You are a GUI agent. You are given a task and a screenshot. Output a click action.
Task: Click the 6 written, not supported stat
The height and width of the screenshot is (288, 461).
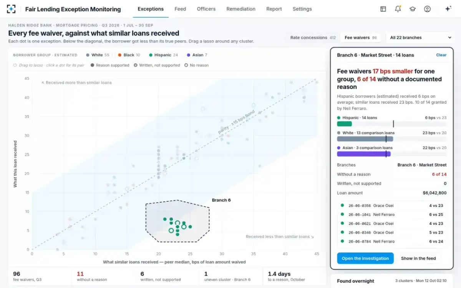coord(167,276)
